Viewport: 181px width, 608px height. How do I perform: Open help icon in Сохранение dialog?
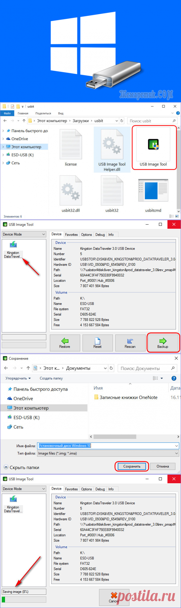[174, 378]
